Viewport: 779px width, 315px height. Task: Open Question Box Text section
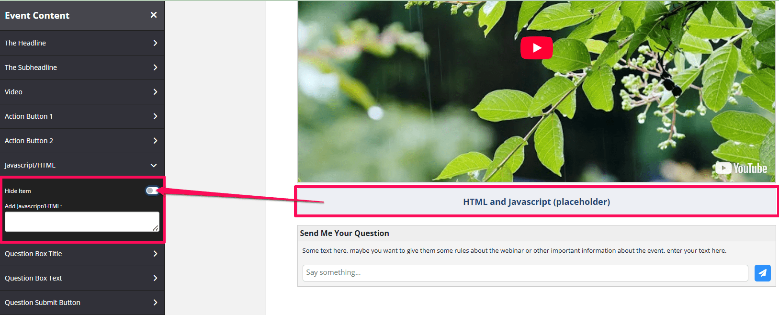tap(82, 278)
